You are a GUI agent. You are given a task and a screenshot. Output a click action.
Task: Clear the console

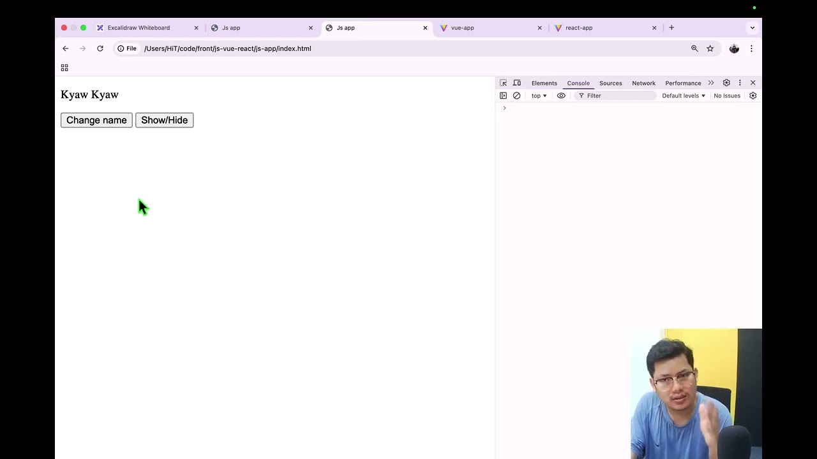tap(517, 96)
